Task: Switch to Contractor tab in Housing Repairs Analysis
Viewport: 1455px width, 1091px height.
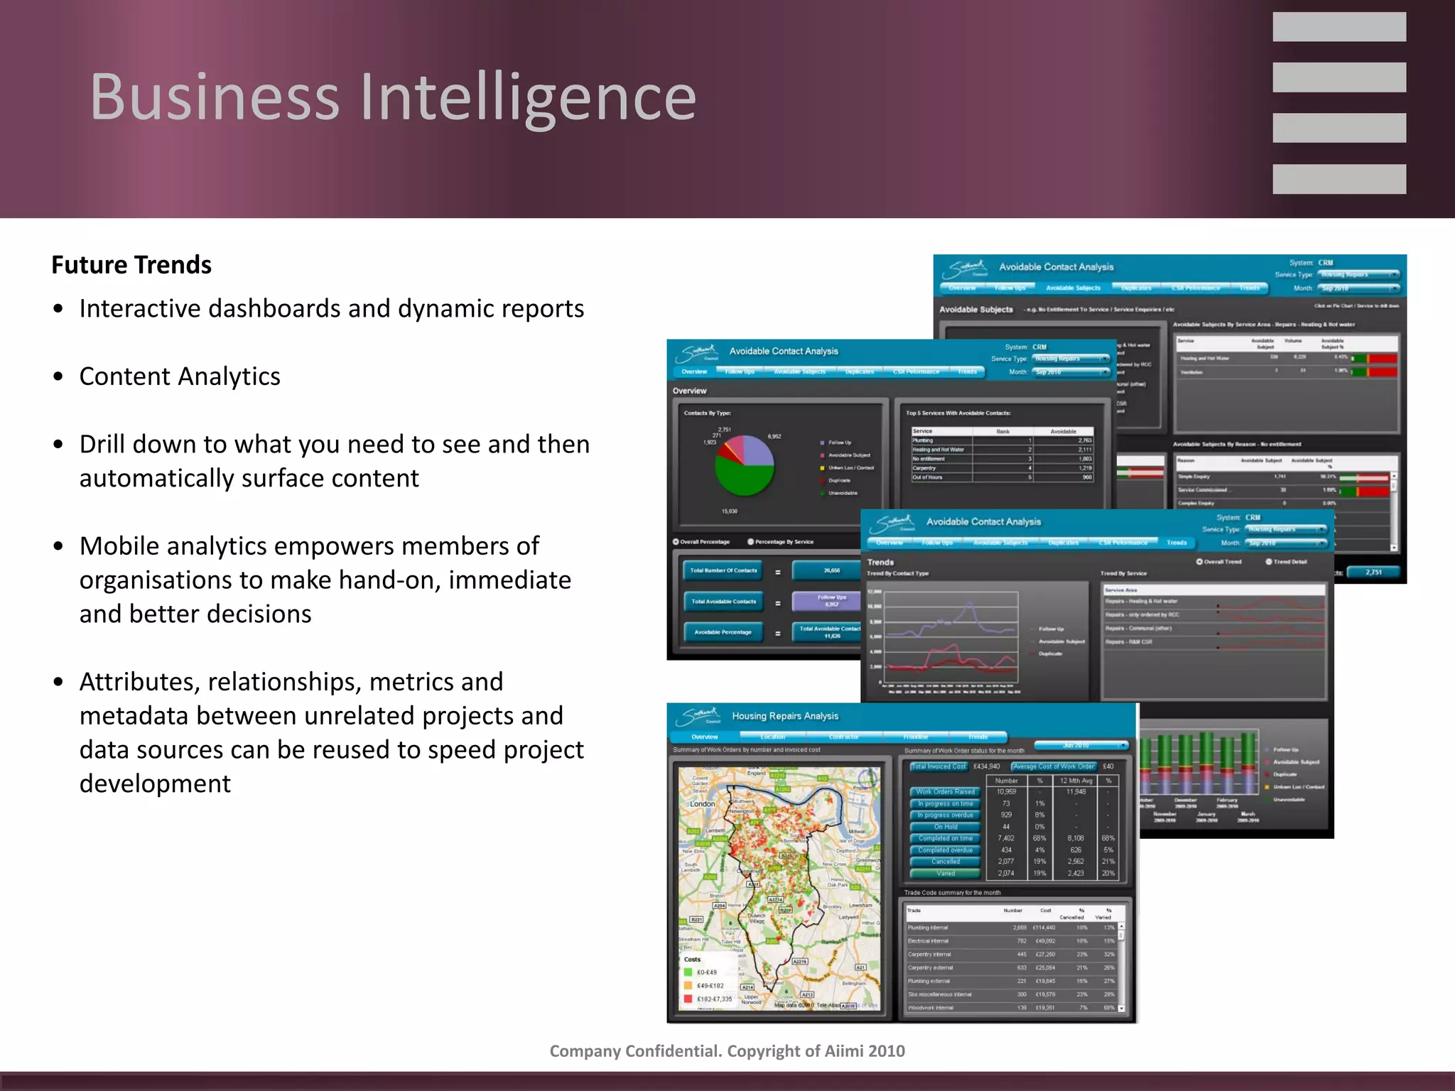Action: coord(844,737)
